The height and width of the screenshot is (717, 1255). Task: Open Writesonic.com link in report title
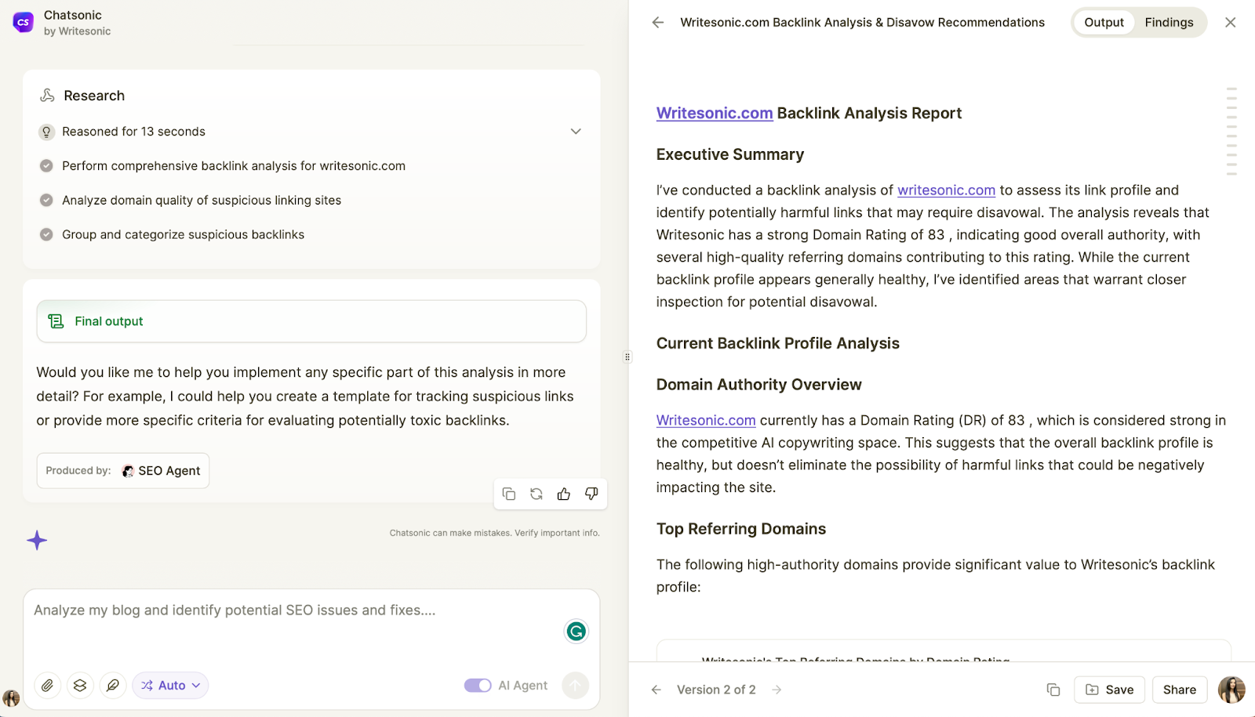coord(715,114)
